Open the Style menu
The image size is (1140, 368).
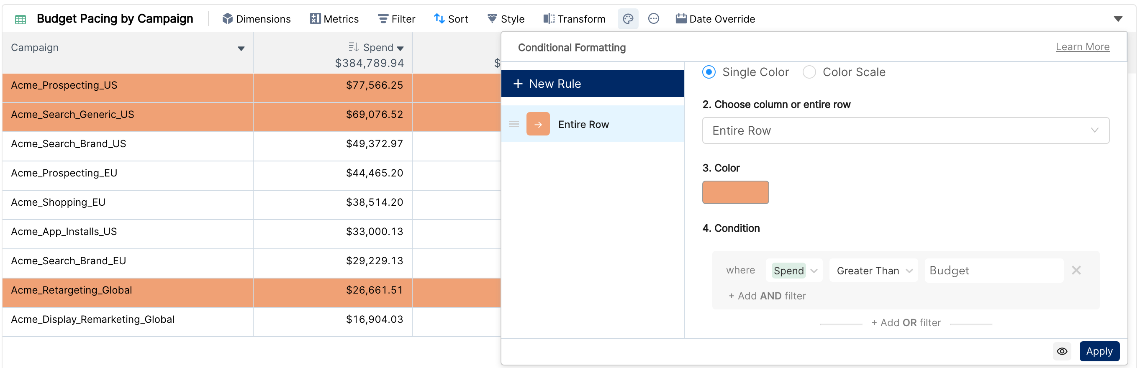506,19
